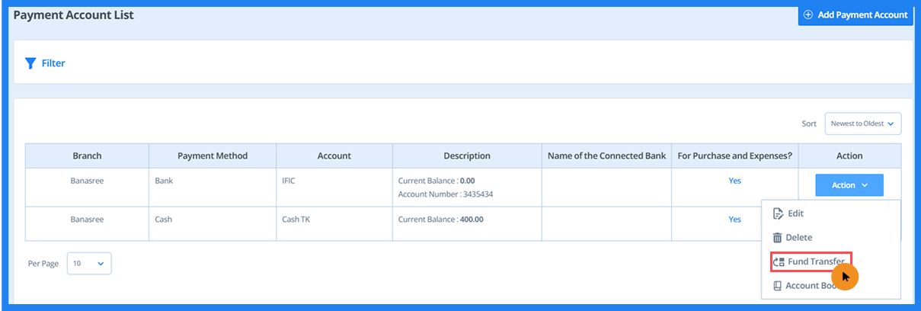Expand the Per Page dropdown showing 10
This screenshot has height=311, width=921.
coord(89,263)
